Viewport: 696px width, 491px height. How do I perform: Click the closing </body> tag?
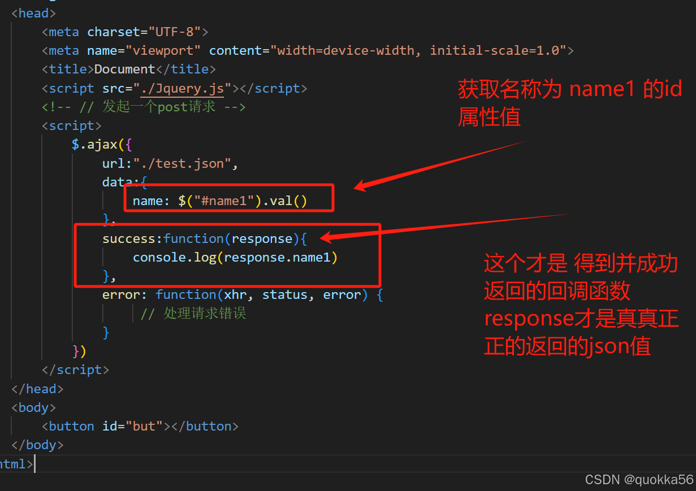[x=37, y=445]
